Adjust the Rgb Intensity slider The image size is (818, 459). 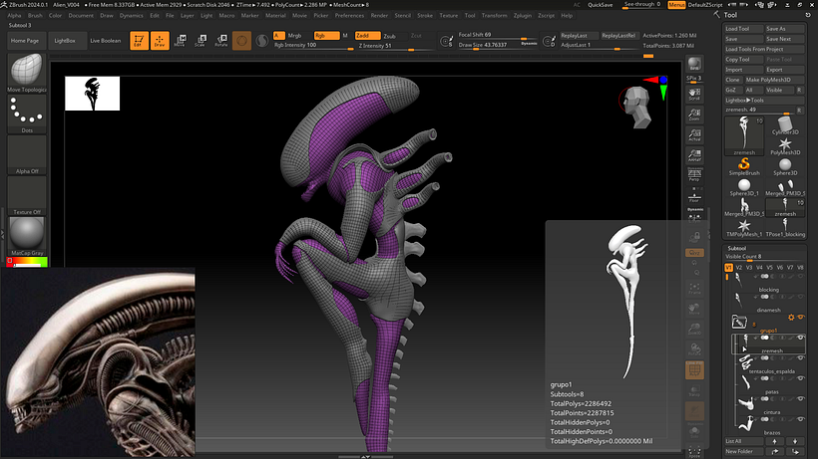point(313,46)
